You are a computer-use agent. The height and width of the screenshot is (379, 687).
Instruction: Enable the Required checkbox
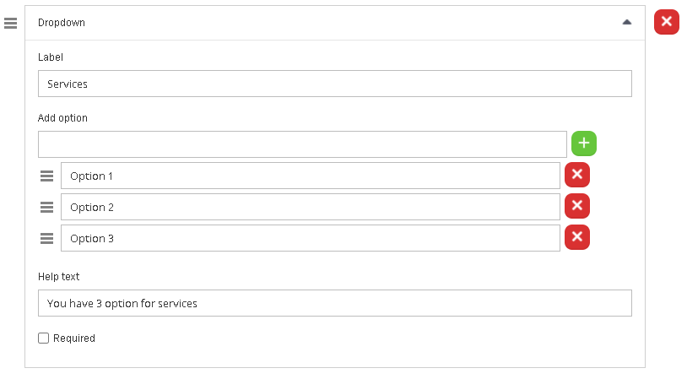click(44, 338)
